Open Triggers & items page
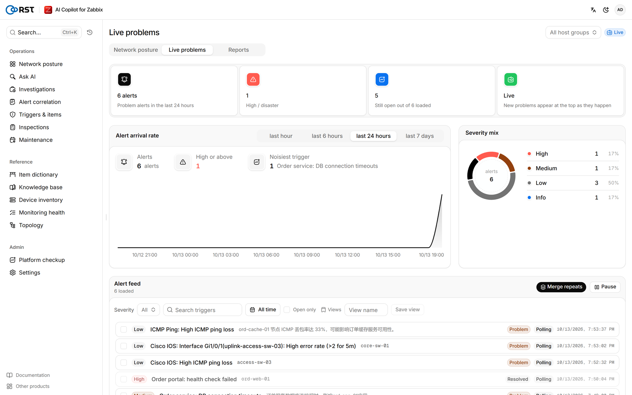632x395 pixels. point(40,115)
